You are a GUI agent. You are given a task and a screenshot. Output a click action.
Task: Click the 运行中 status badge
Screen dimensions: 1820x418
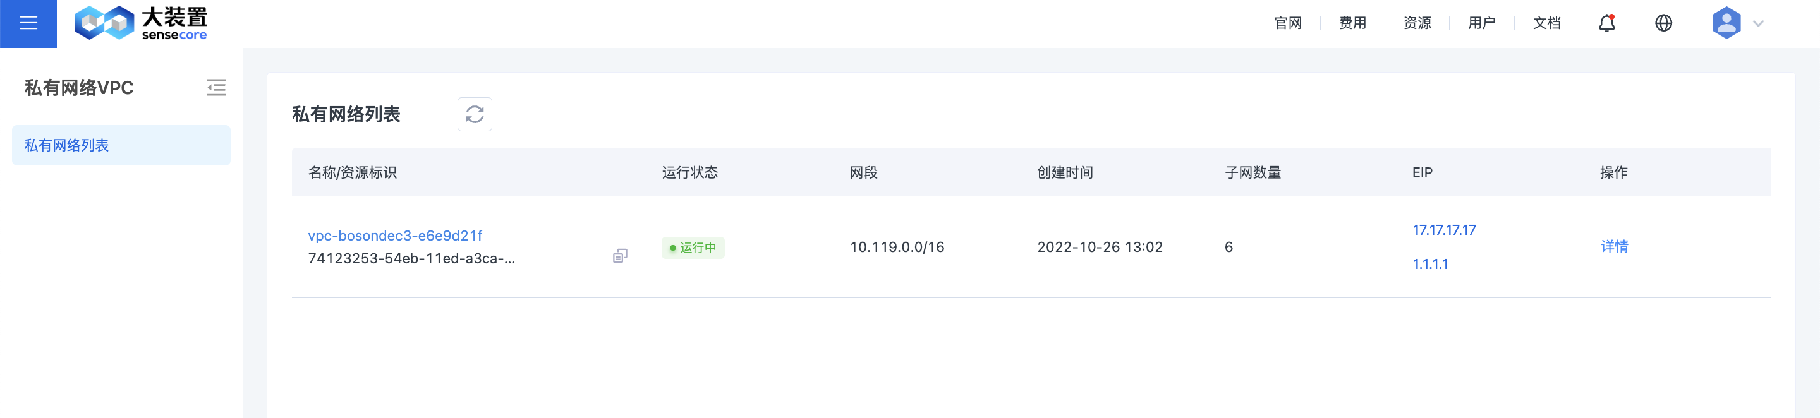click(693, 248)
